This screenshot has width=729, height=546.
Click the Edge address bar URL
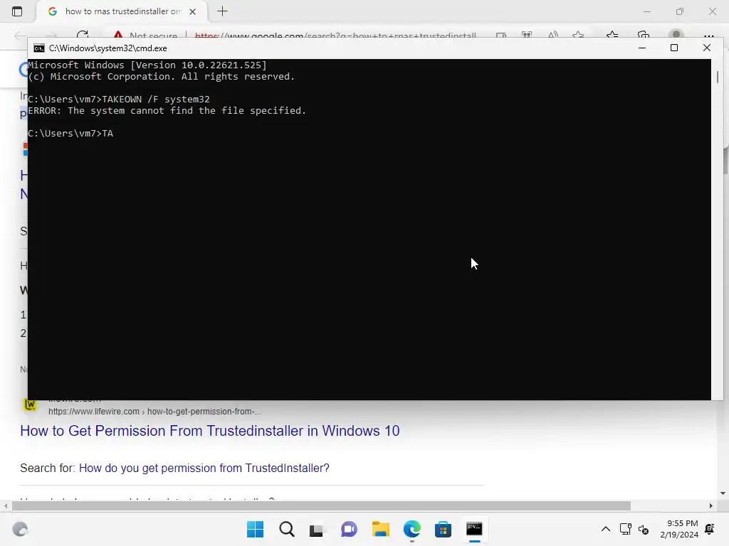tap(335, 36)
